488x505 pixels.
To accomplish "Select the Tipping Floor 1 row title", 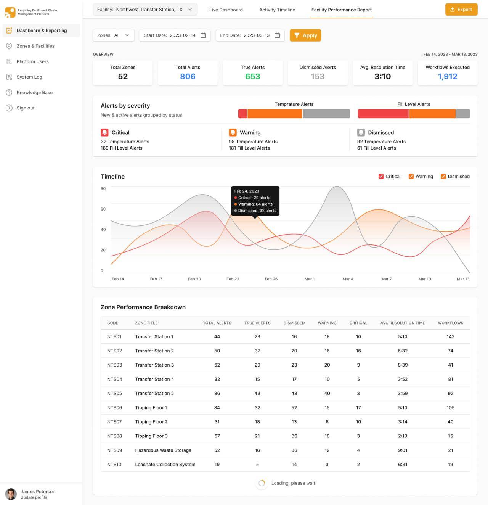I will tap(151, 408).
